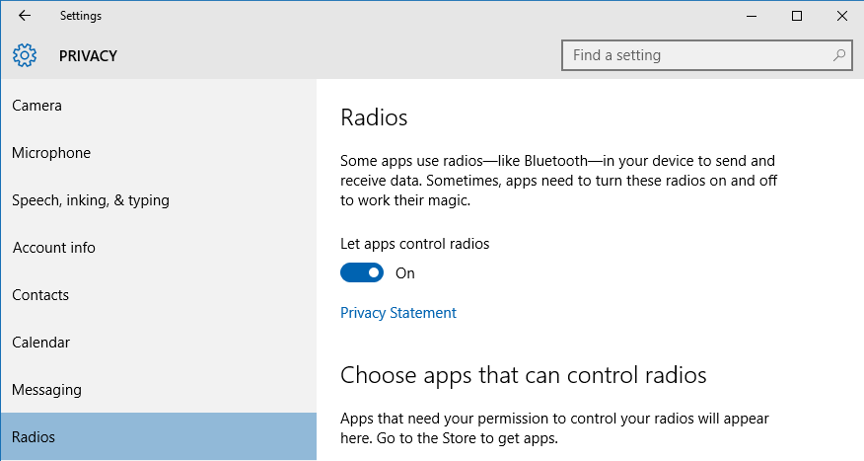864x461 pixels.
Task: Click the search magnifier icon
Action: [x=838, y=55]
